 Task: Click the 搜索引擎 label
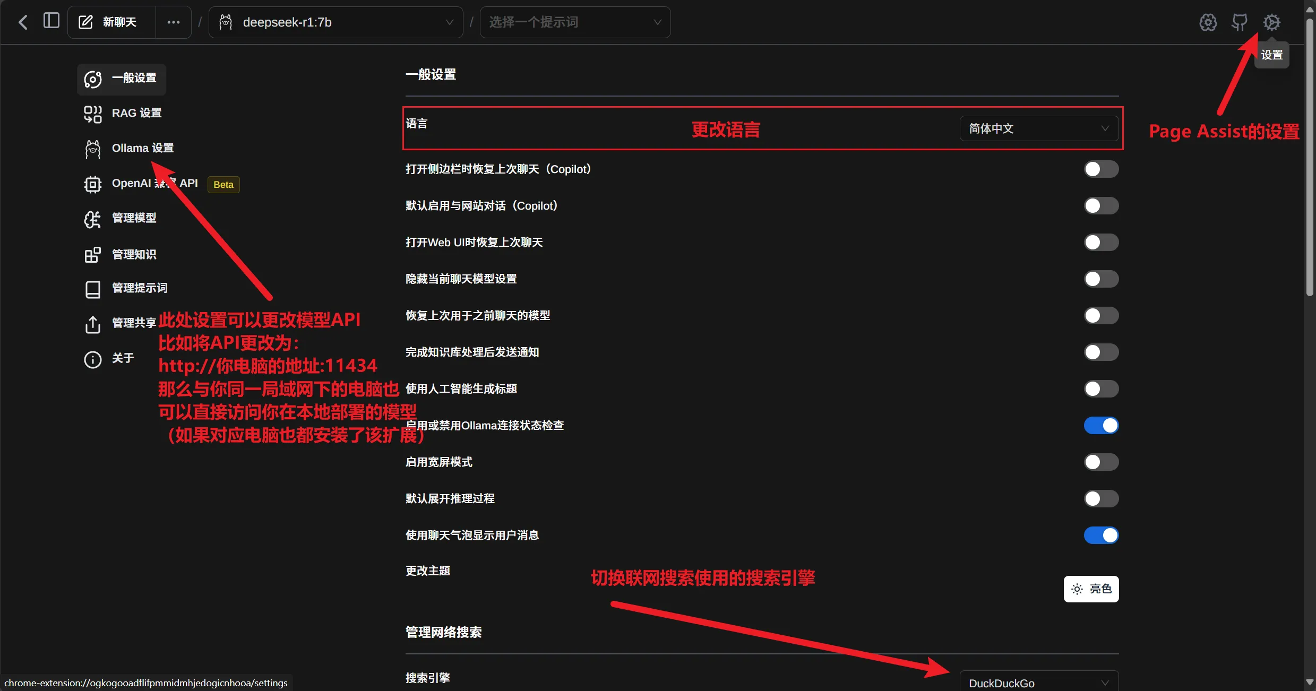(428, 678)
